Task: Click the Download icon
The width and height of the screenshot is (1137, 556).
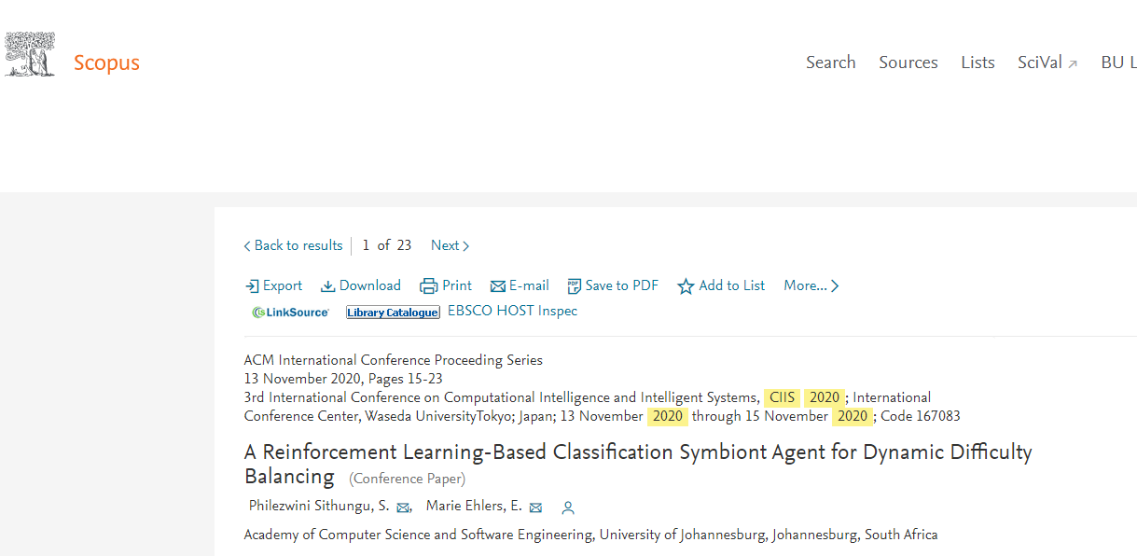Action: [328, 286]
